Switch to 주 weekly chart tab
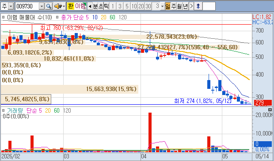This screenshot has height=161, width=274. coord(174,7)
